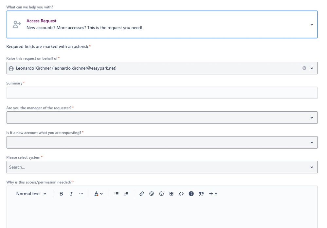Open the text color picker
The height and width of the screenshot is (228, 327).
point(99,194)
